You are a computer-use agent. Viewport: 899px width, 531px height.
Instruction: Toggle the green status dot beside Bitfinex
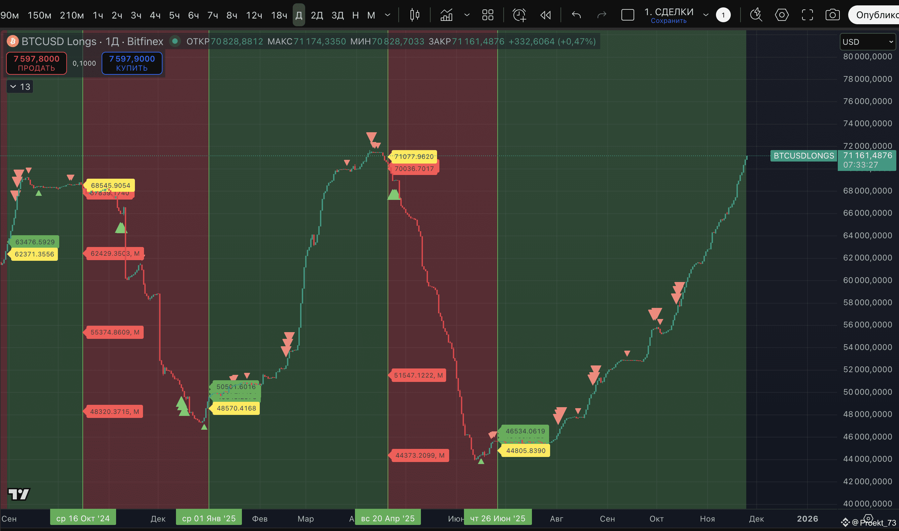point(175,41)
